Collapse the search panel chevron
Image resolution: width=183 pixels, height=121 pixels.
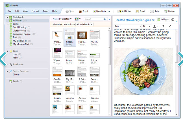point(109,20)
